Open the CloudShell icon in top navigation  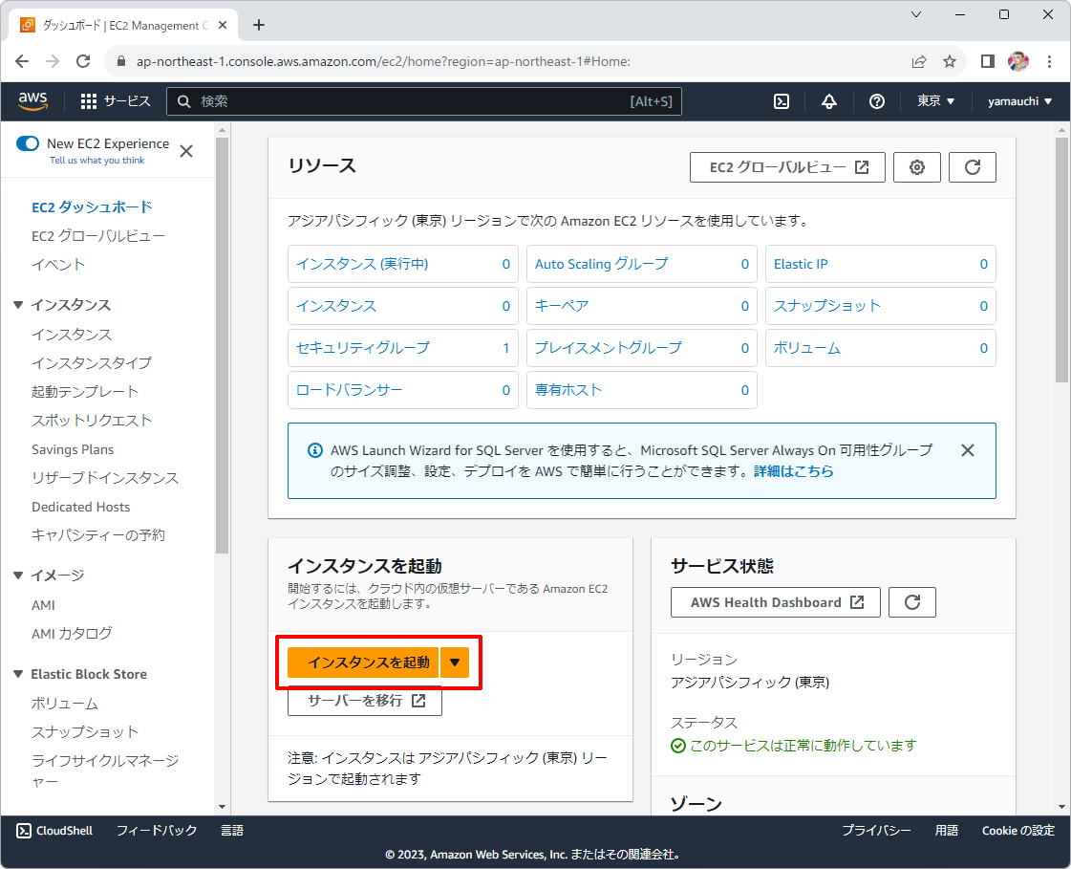(782, 101)
